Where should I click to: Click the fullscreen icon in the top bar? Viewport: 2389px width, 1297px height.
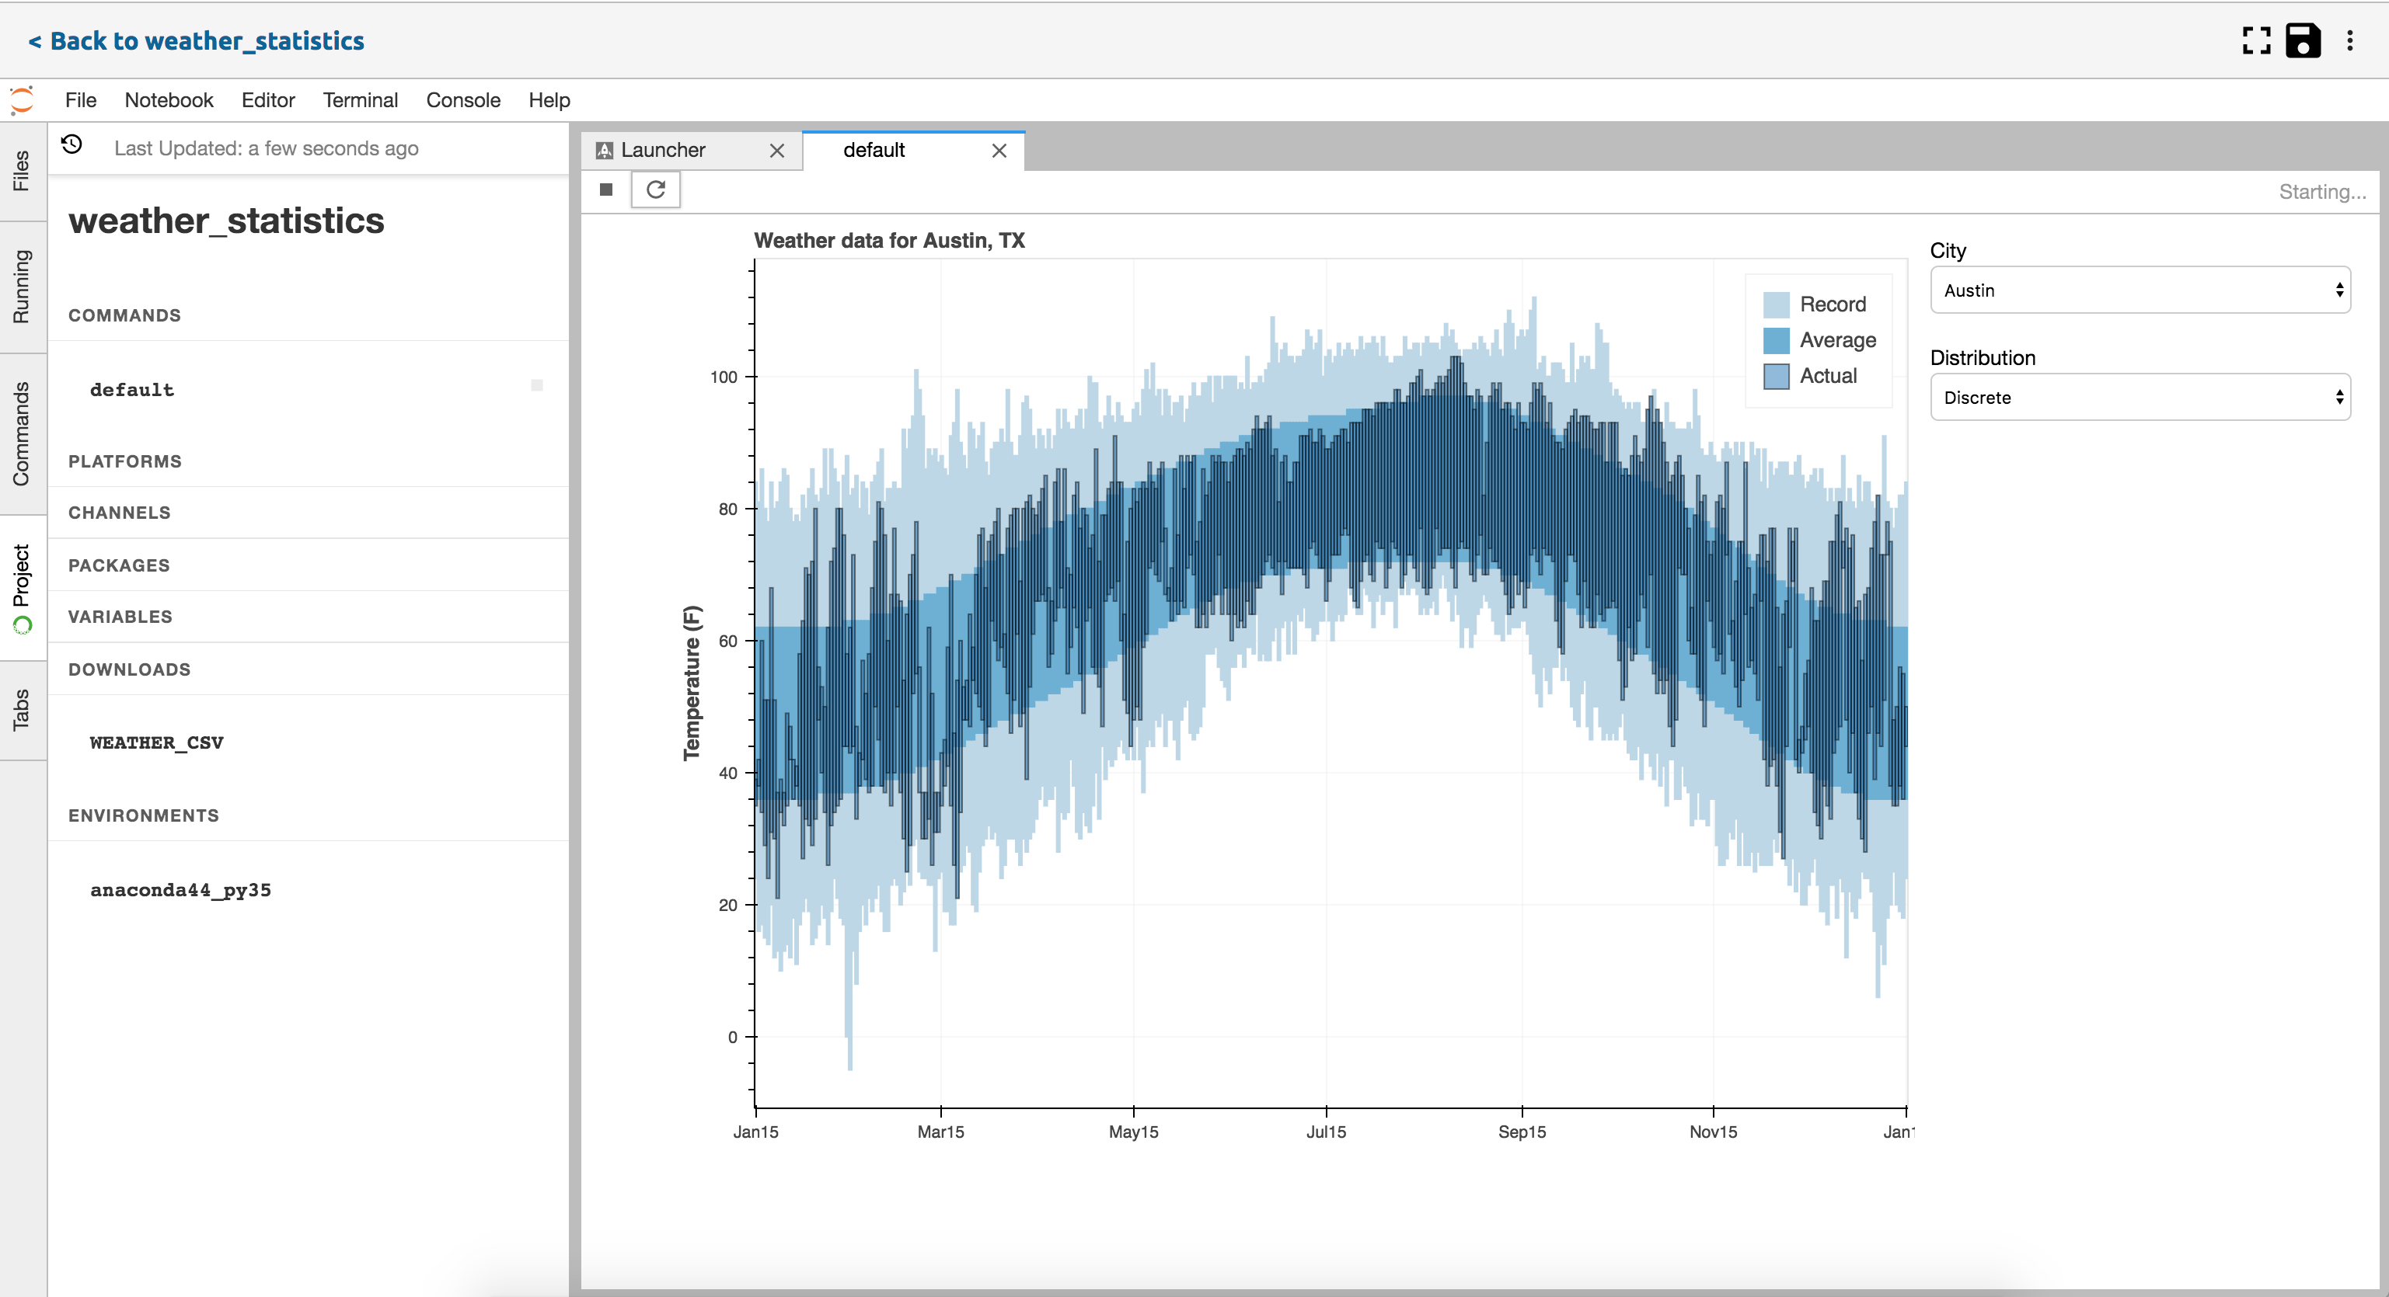pos(2255,41)
